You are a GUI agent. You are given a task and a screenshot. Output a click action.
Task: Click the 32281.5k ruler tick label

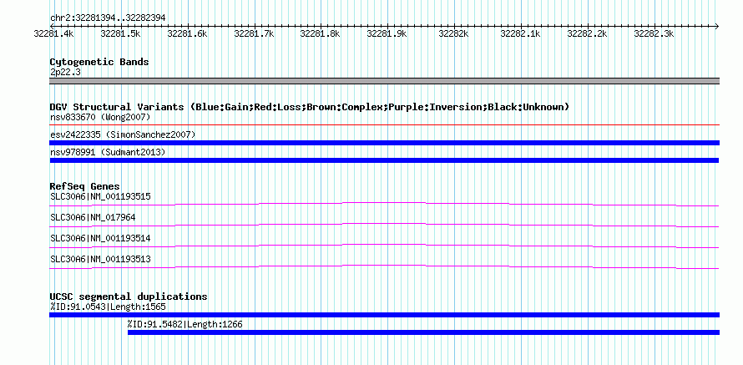(120, 34)
